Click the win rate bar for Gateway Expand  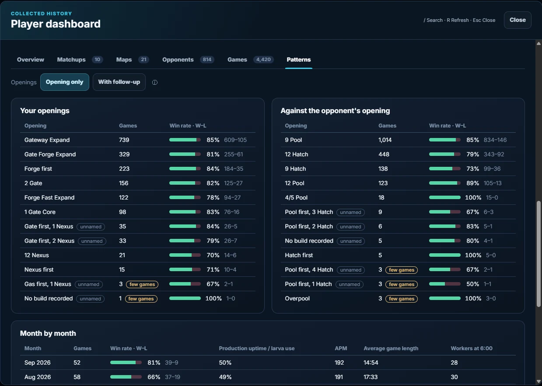[185, 140]
